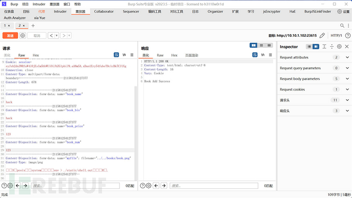This screenshot has height=198, width=352.
Task: Click the Cancel (取消) button
Action: [x=37, y=36]
